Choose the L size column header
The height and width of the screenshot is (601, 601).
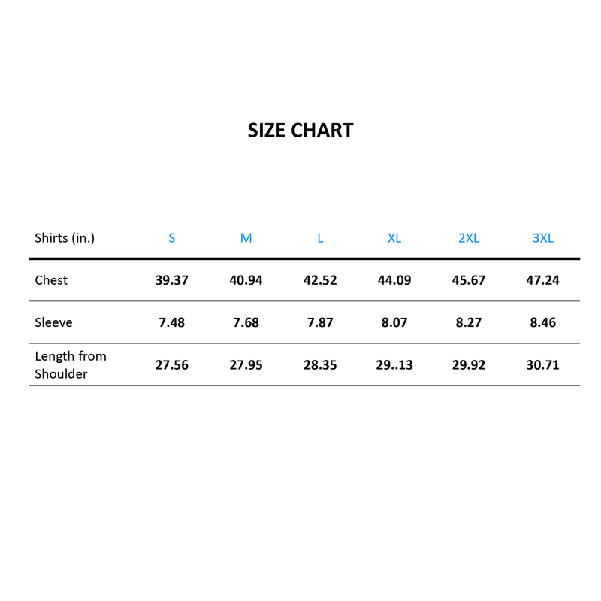(320, 238)
